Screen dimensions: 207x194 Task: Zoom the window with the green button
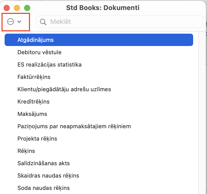pos(27,8)
